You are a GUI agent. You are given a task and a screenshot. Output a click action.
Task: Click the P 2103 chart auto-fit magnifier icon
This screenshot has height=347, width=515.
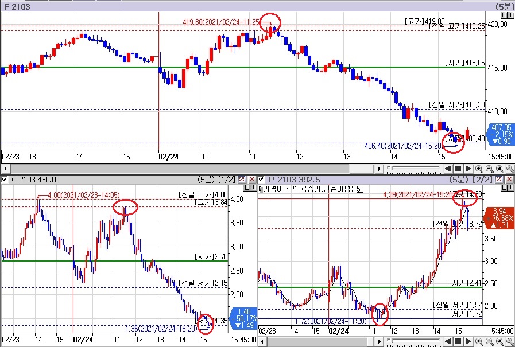(500, 341)
